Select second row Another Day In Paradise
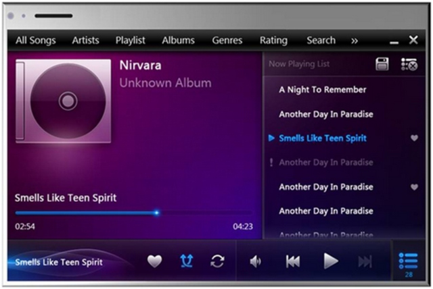433x289 pixels. tap(326, 114)
